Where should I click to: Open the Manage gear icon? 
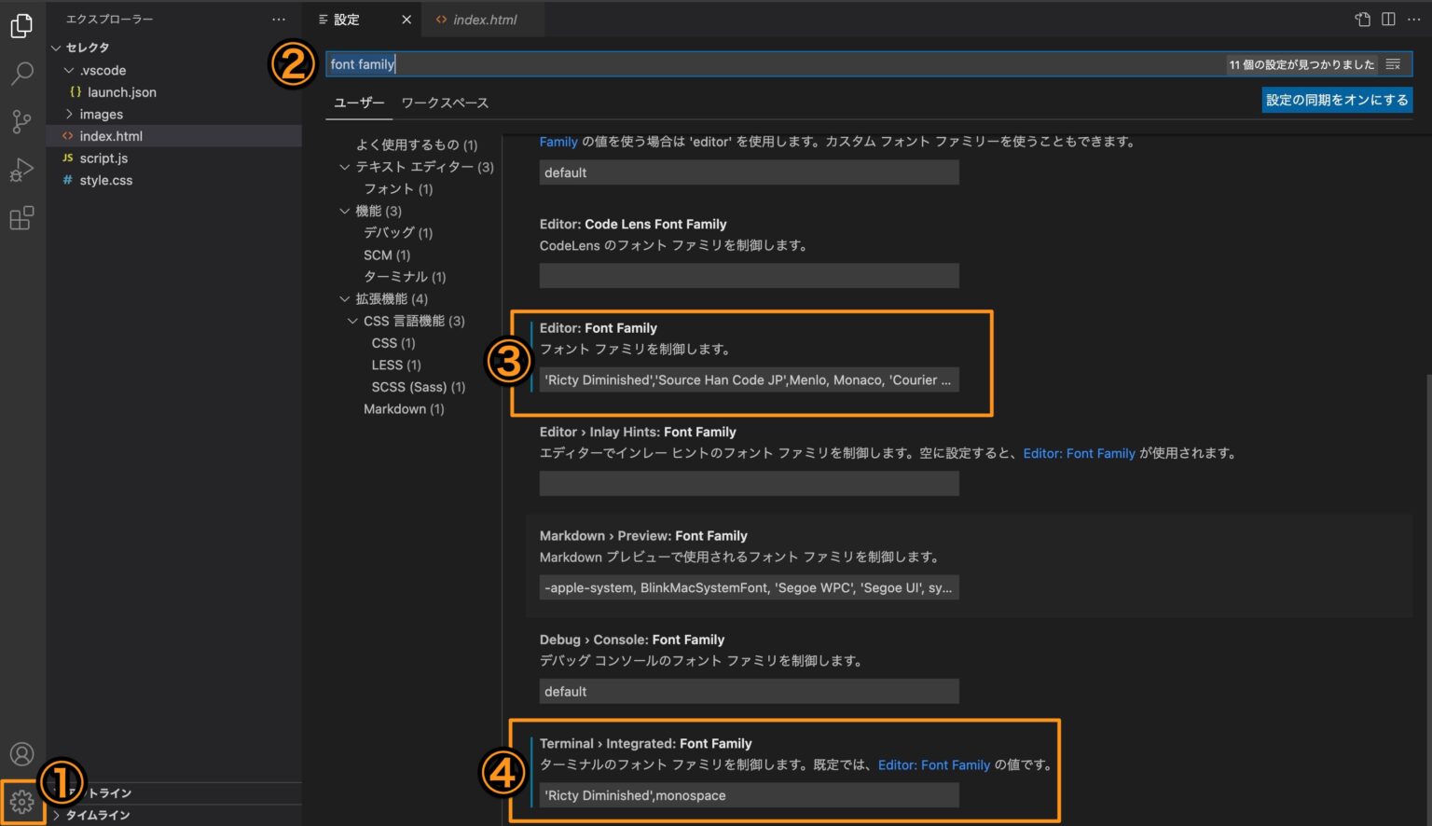[21, 801]
